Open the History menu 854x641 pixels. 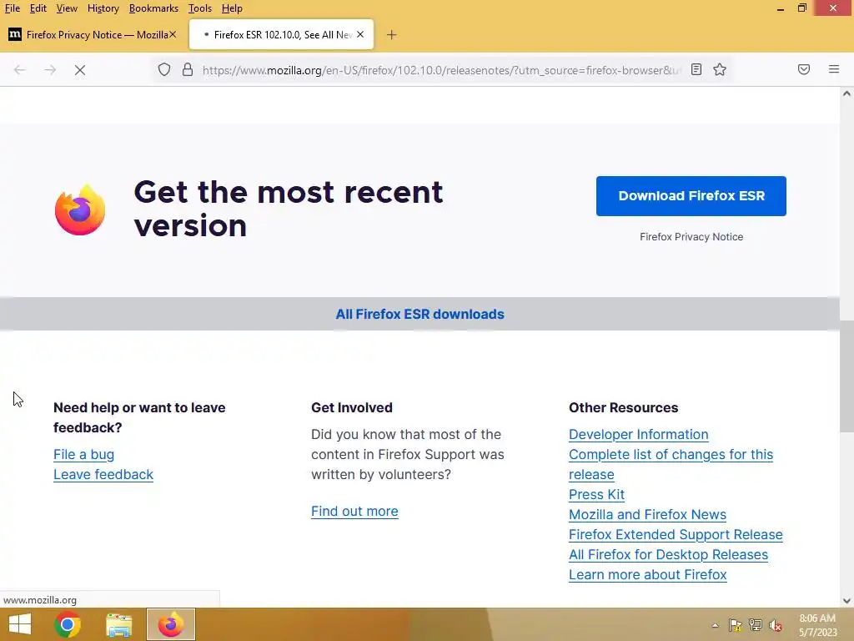pos(103,8)
